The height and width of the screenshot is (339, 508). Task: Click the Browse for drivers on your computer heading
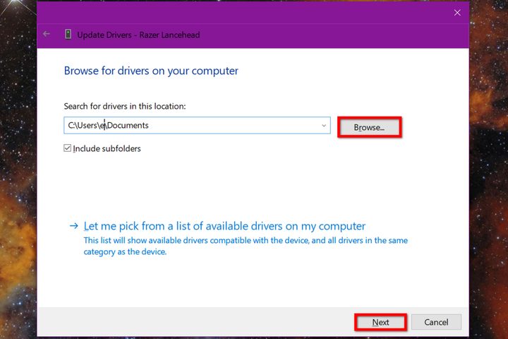pyautogui.click(x=151, y=71)
